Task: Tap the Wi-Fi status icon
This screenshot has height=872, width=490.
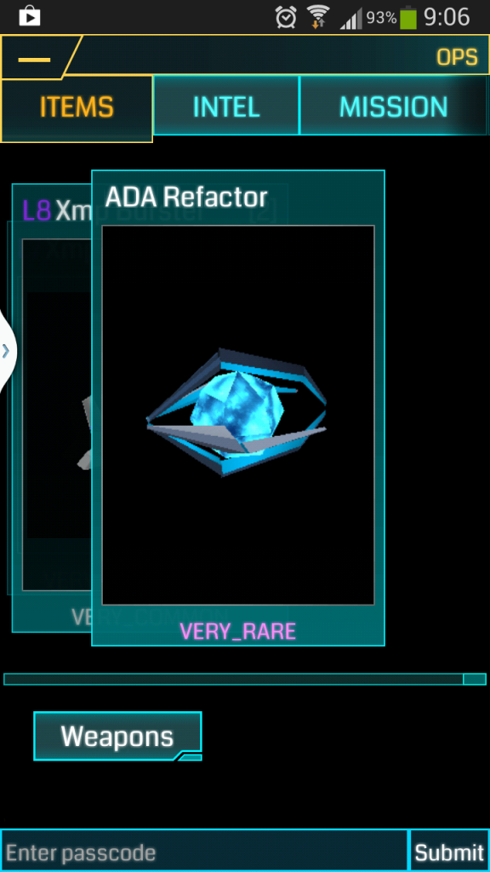Action: pos(318,17)
